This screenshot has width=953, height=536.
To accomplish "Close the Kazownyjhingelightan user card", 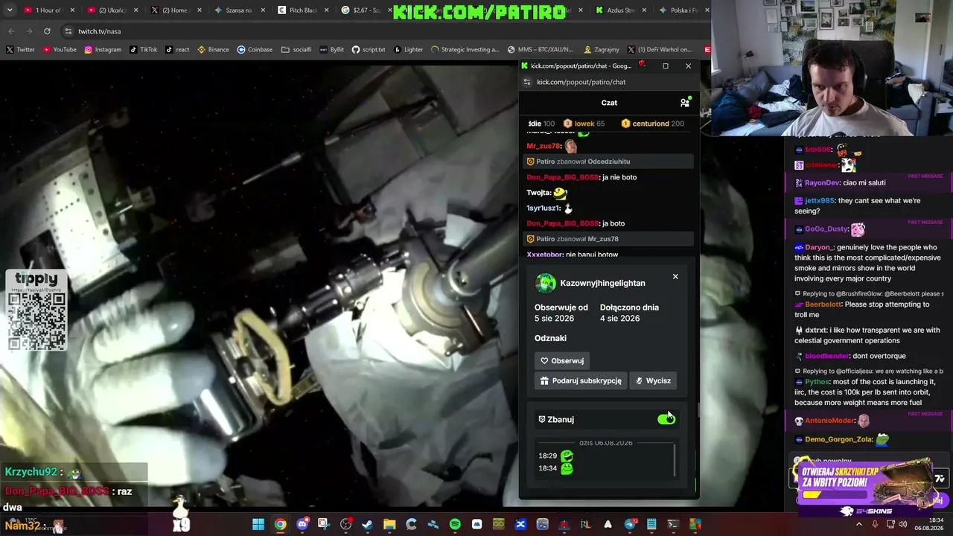I will [675, 276].
